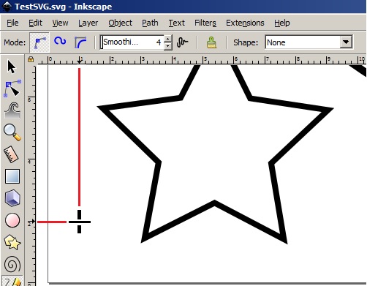
Task: Select the Rectangle tool
Action: point(12,176)
